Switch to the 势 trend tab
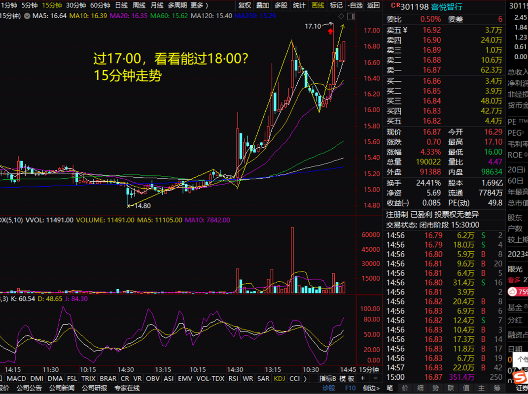This screenshot has width=528, height=394. point(435,388)
